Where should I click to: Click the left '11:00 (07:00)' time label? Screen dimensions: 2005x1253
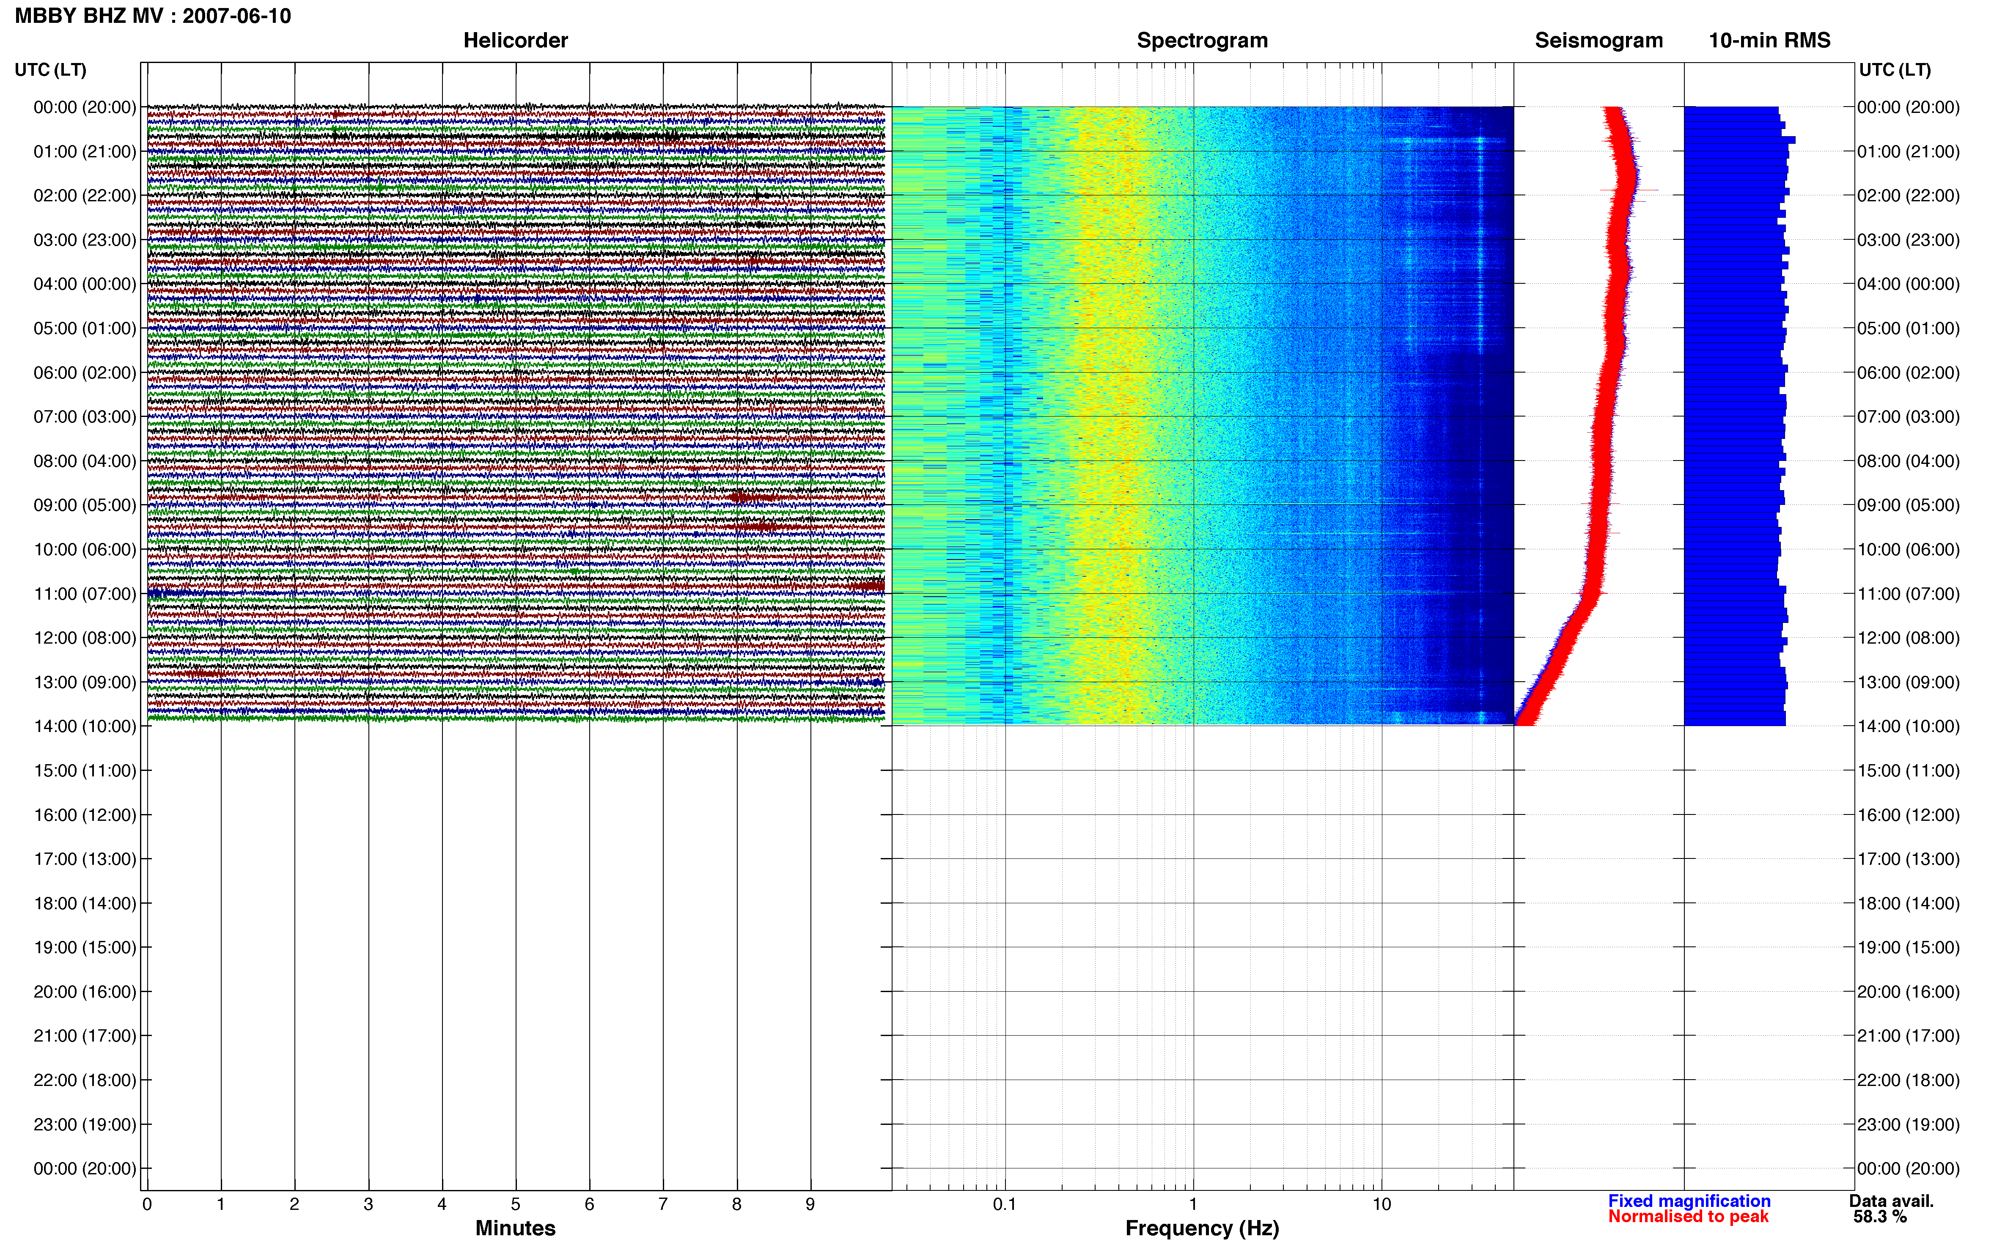pos(85,593)
